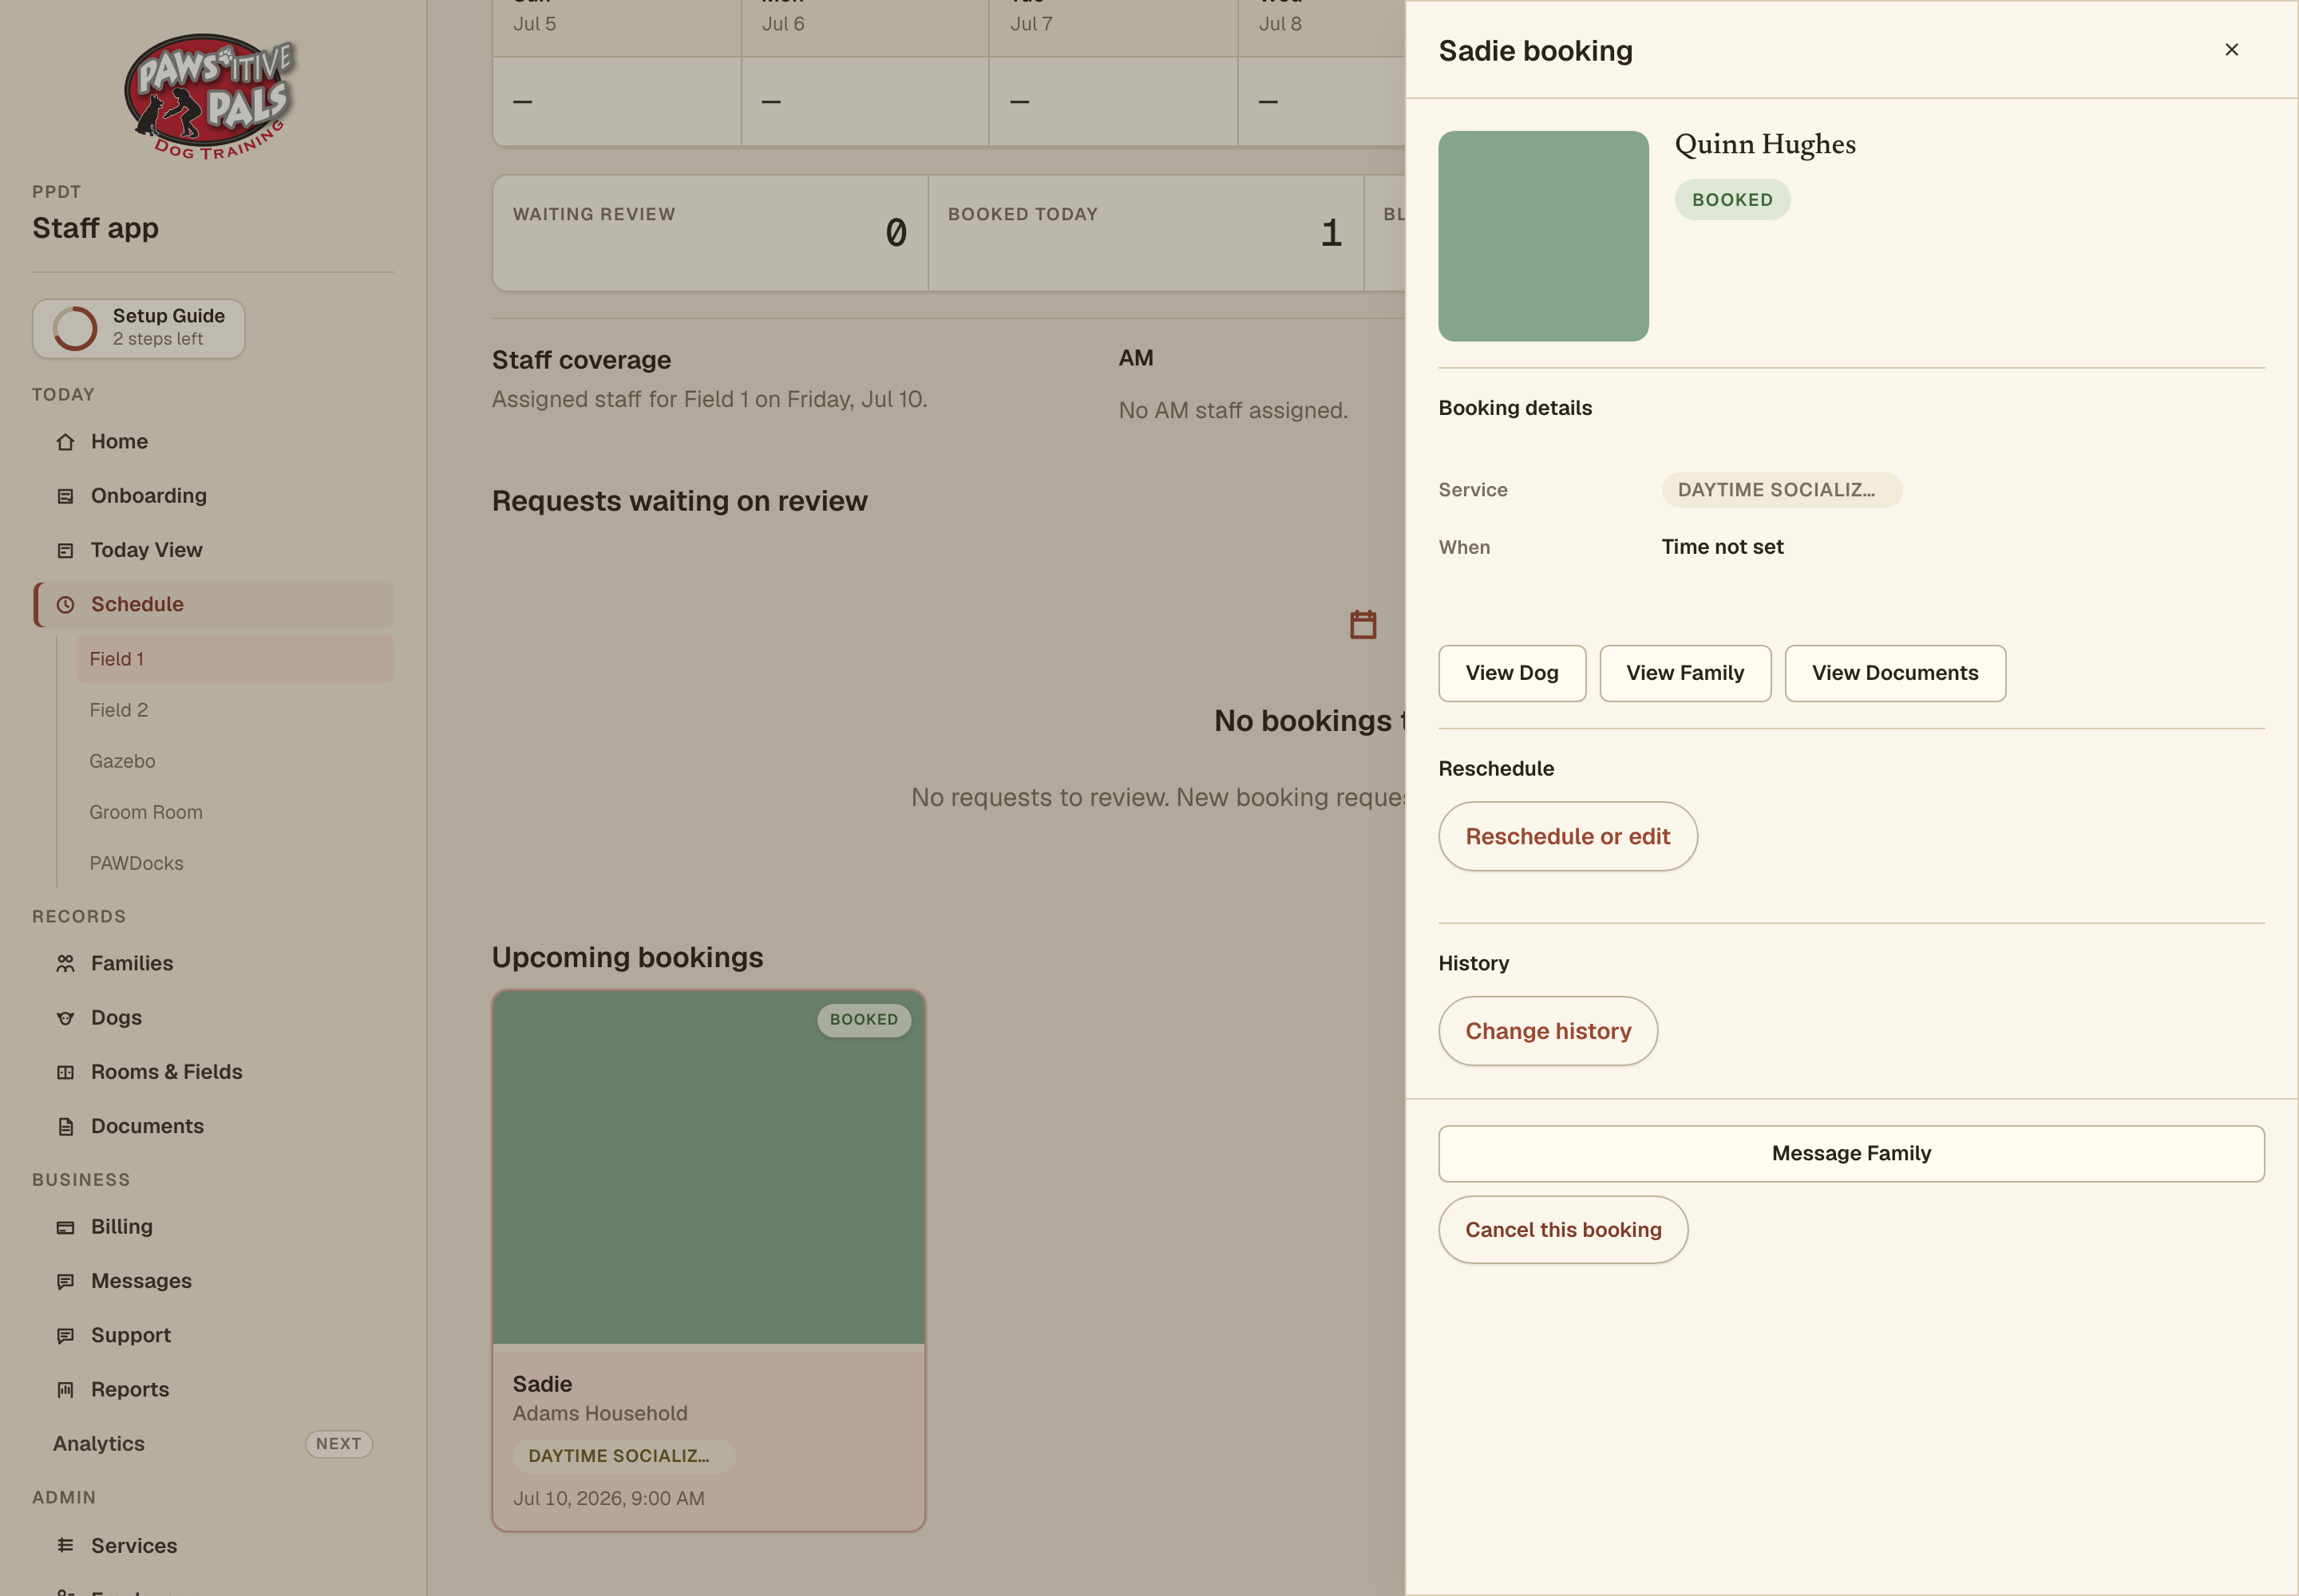Click the BOOKED status badge in panel
Image resolution: width=2299 pixels, height=1596 pixels.
coord(1733,200)
